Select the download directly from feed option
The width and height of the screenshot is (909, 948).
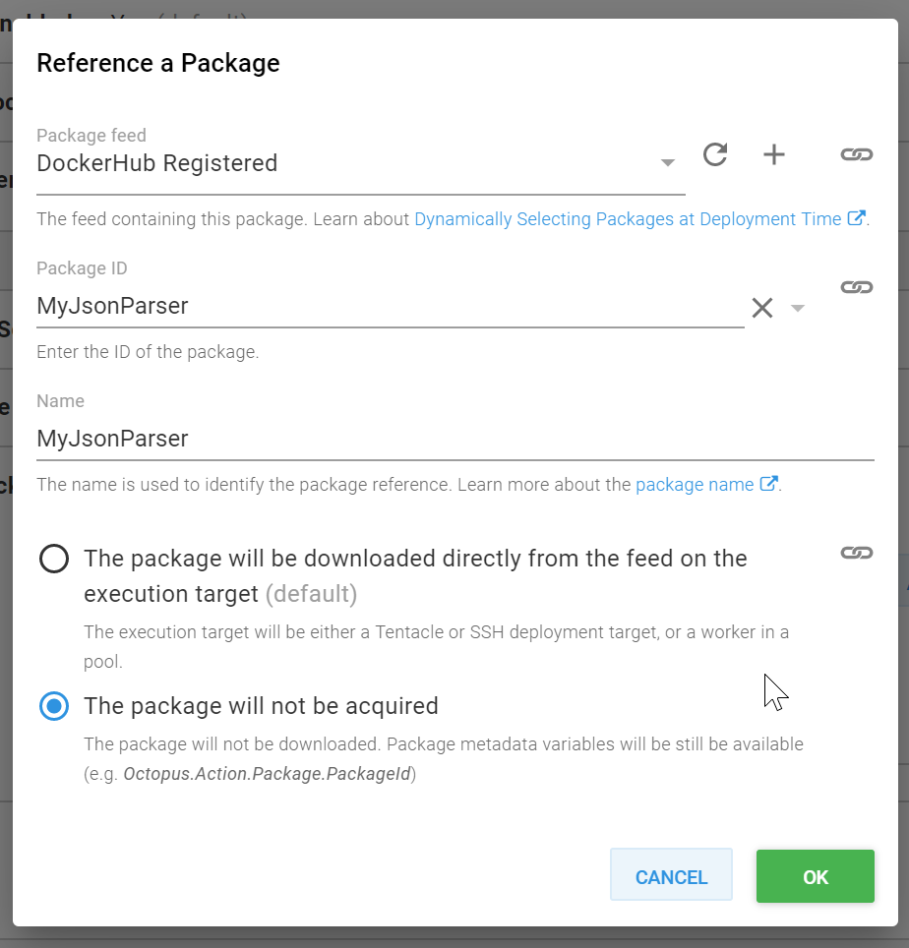coord(54,559)
